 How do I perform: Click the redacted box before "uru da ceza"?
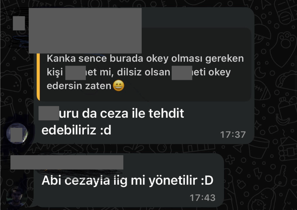(x=49, y=113)
